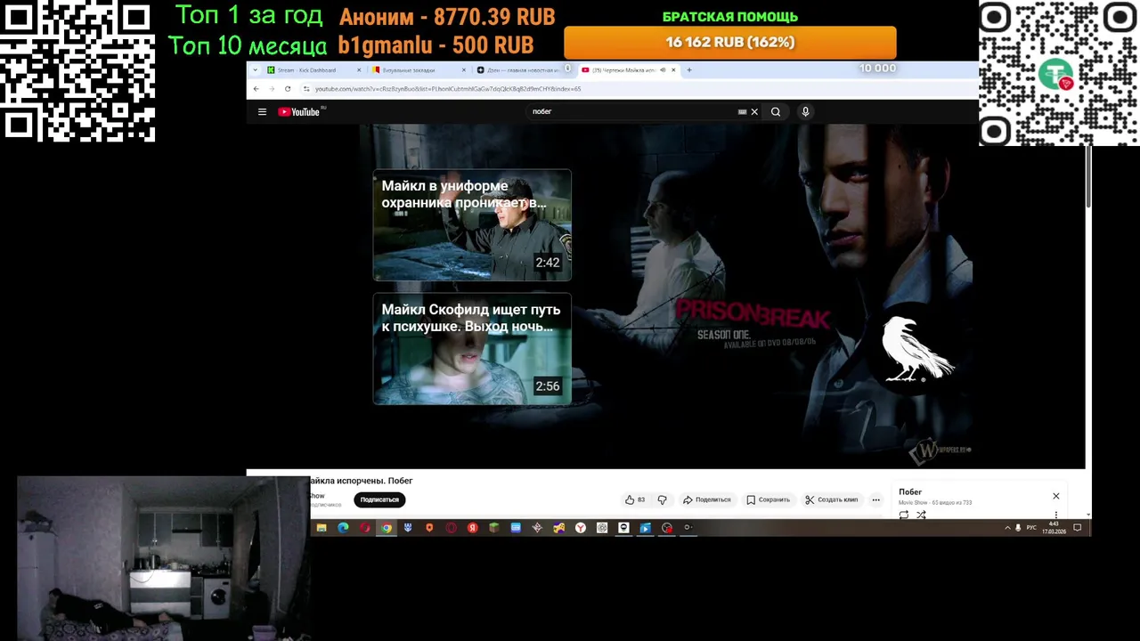Viewport: 1140px width, 641px height.
Task: Focus the search field containing побег
Action: pos(632,112)
